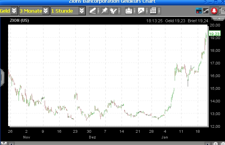Click the stamp icon in toolbar
The height and width of the screenshot is (145, 225).
[x=129, y=11]
